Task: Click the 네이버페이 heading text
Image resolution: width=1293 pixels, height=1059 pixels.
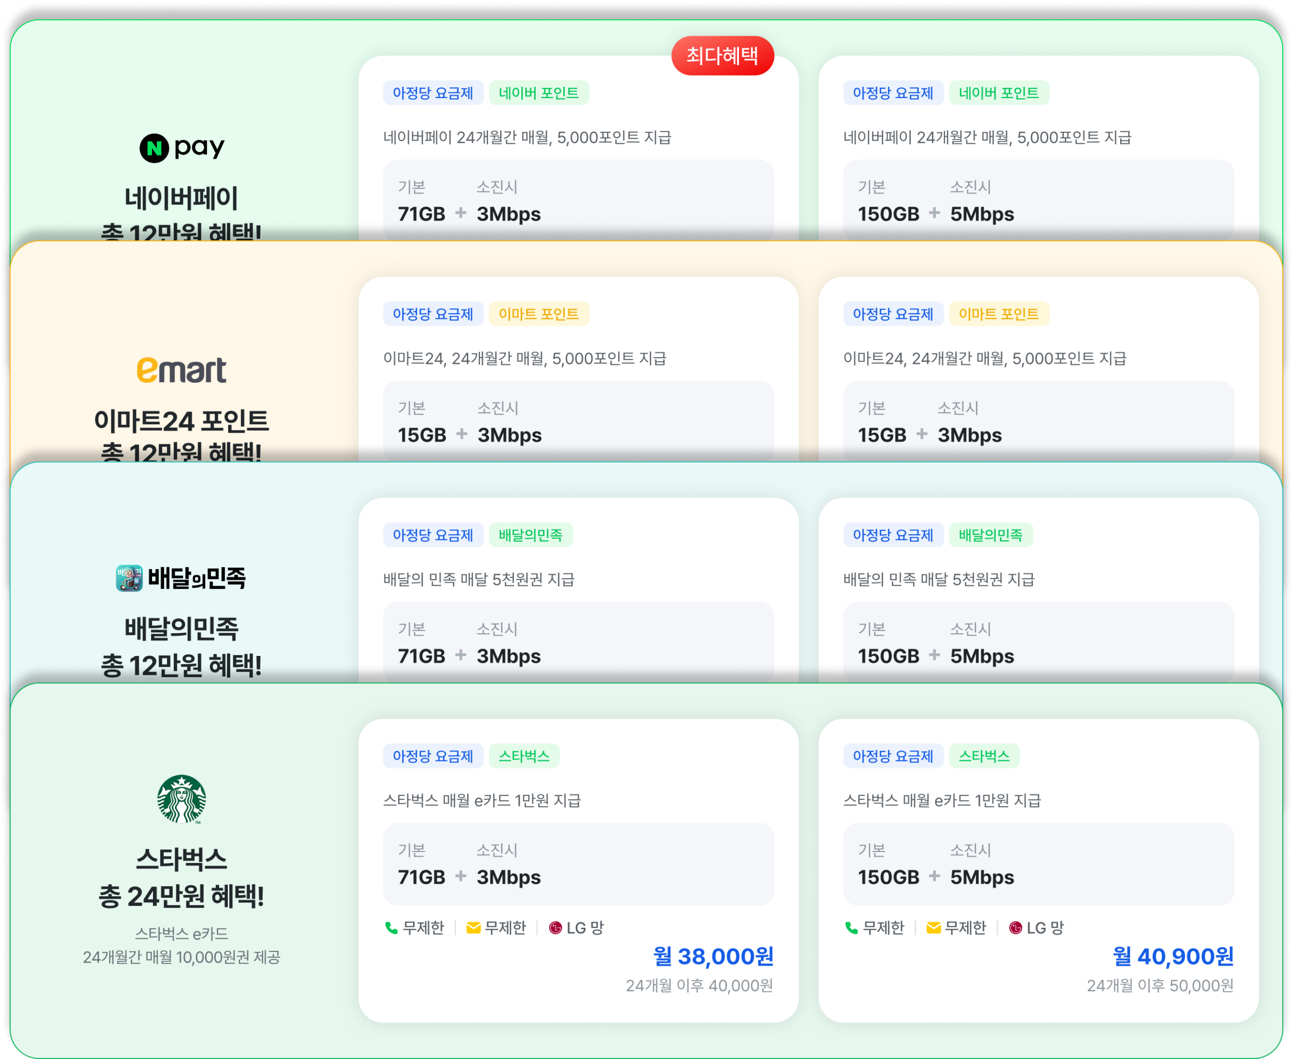Action: tap(181, 198)
